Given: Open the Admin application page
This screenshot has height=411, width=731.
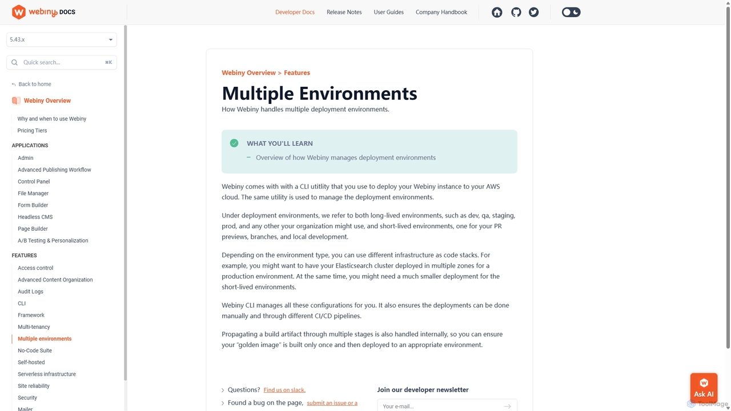Looking at the screenshot, I should pos(26,158).
